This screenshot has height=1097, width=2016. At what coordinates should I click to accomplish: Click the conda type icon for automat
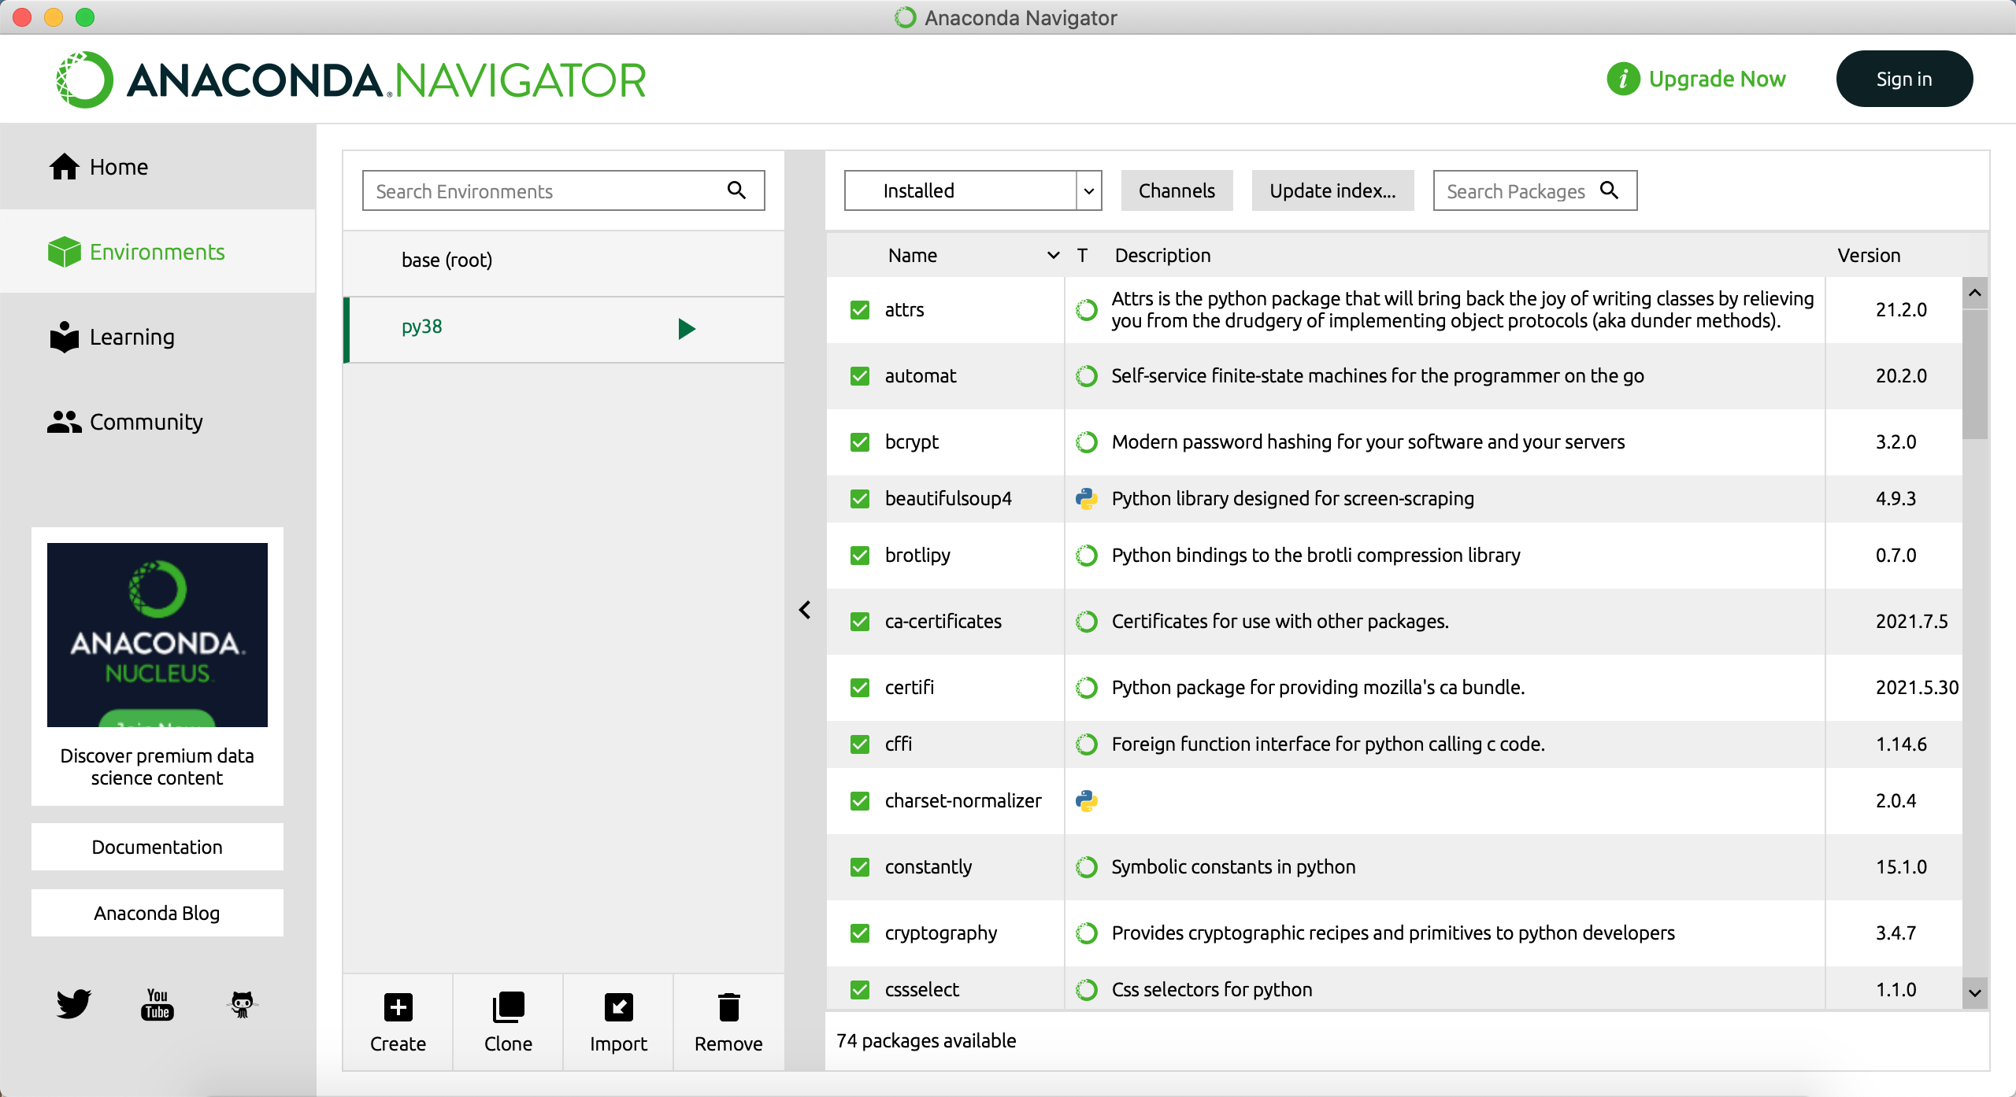1087,376
